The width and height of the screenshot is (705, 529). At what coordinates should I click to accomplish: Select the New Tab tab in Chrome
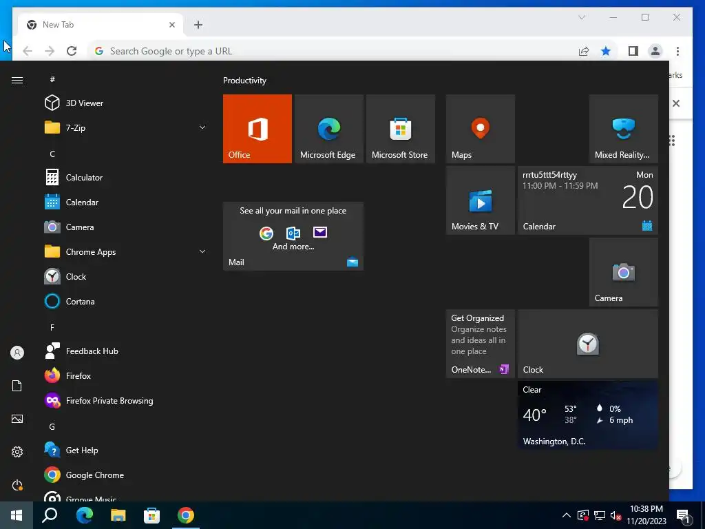point(101,25)
